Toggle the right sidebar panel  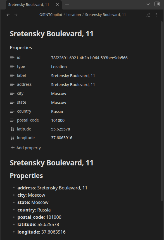157,4
